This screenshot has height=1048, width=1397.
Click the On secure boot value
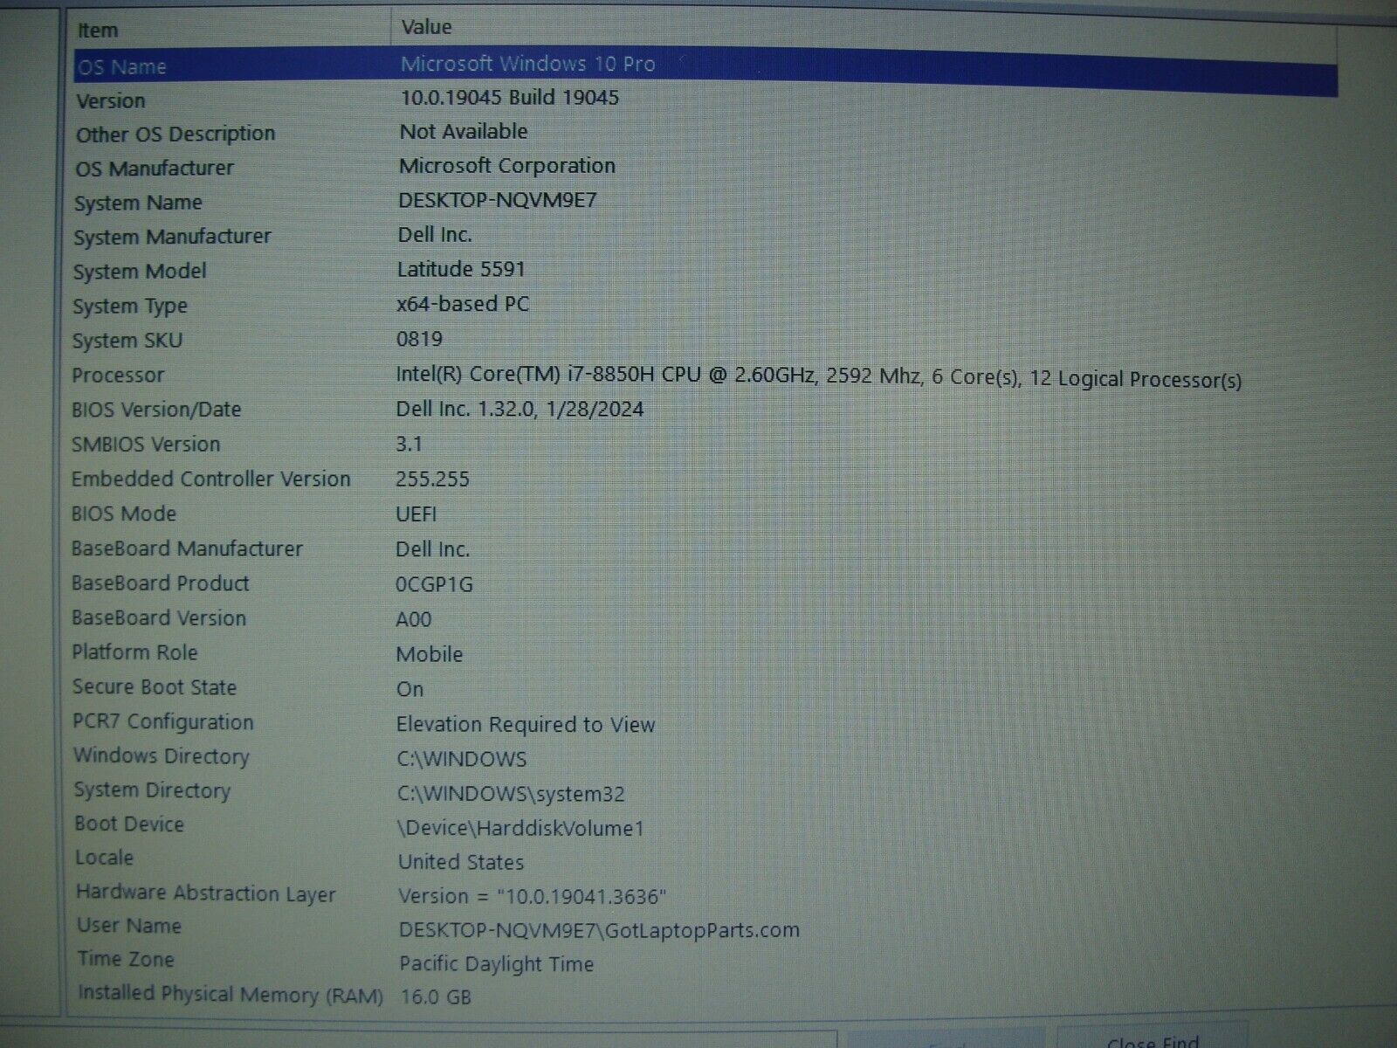click(409, 689)
